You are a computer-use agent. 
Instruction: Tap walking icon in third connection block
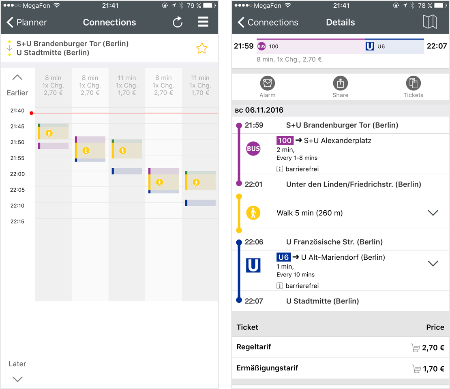click(122, 150)
